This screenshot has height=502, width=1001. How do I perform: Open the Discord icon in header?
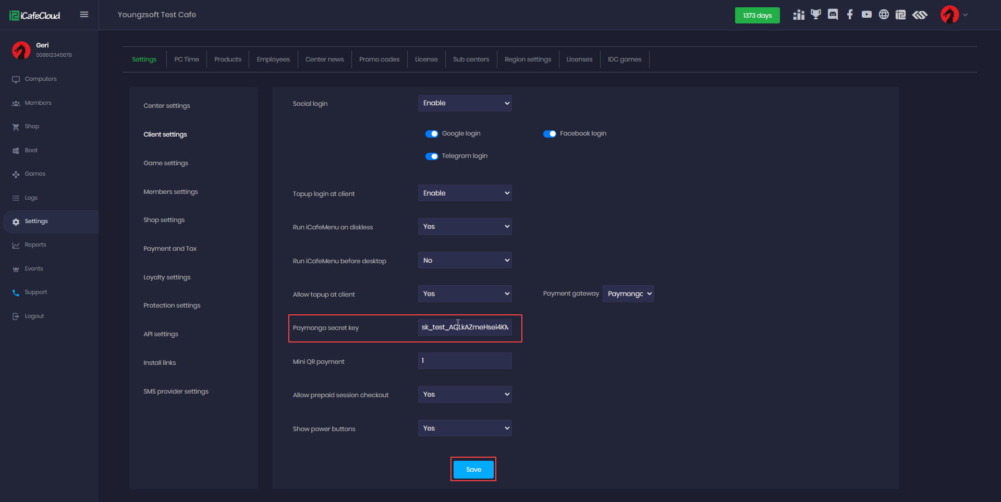point(833,15)
